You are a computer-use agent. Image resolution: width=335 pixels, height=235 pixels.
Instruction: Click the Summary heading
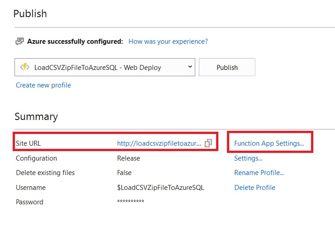click(x=36, y=116)
